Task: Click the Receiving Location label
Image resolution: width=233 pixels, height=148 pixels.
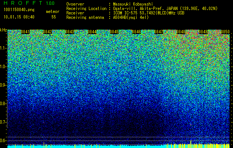Action: coord(86,9)
